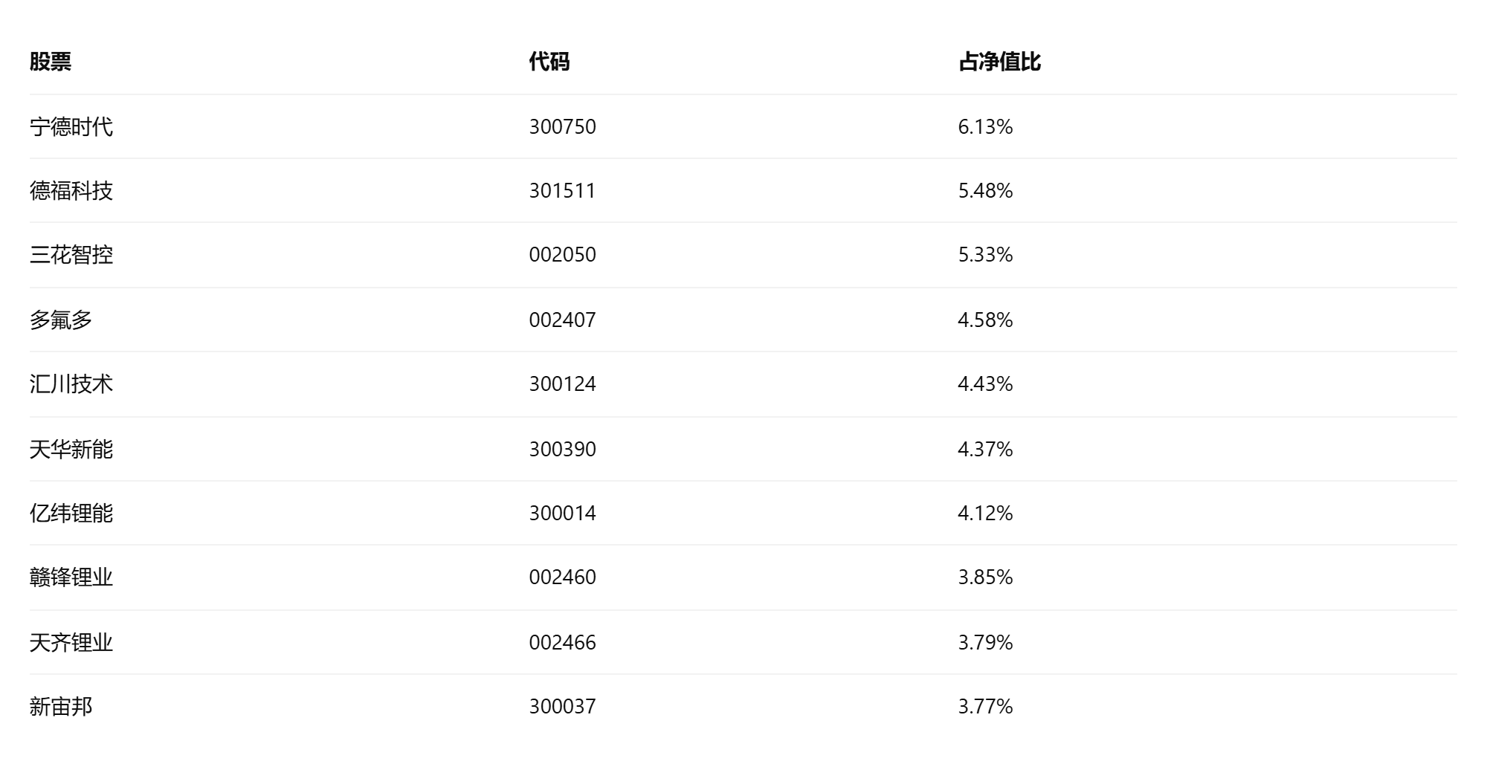This screenshot has width=1487, height=764.
Task: Click the 占净值比 column header
Action: coord(999,62)
